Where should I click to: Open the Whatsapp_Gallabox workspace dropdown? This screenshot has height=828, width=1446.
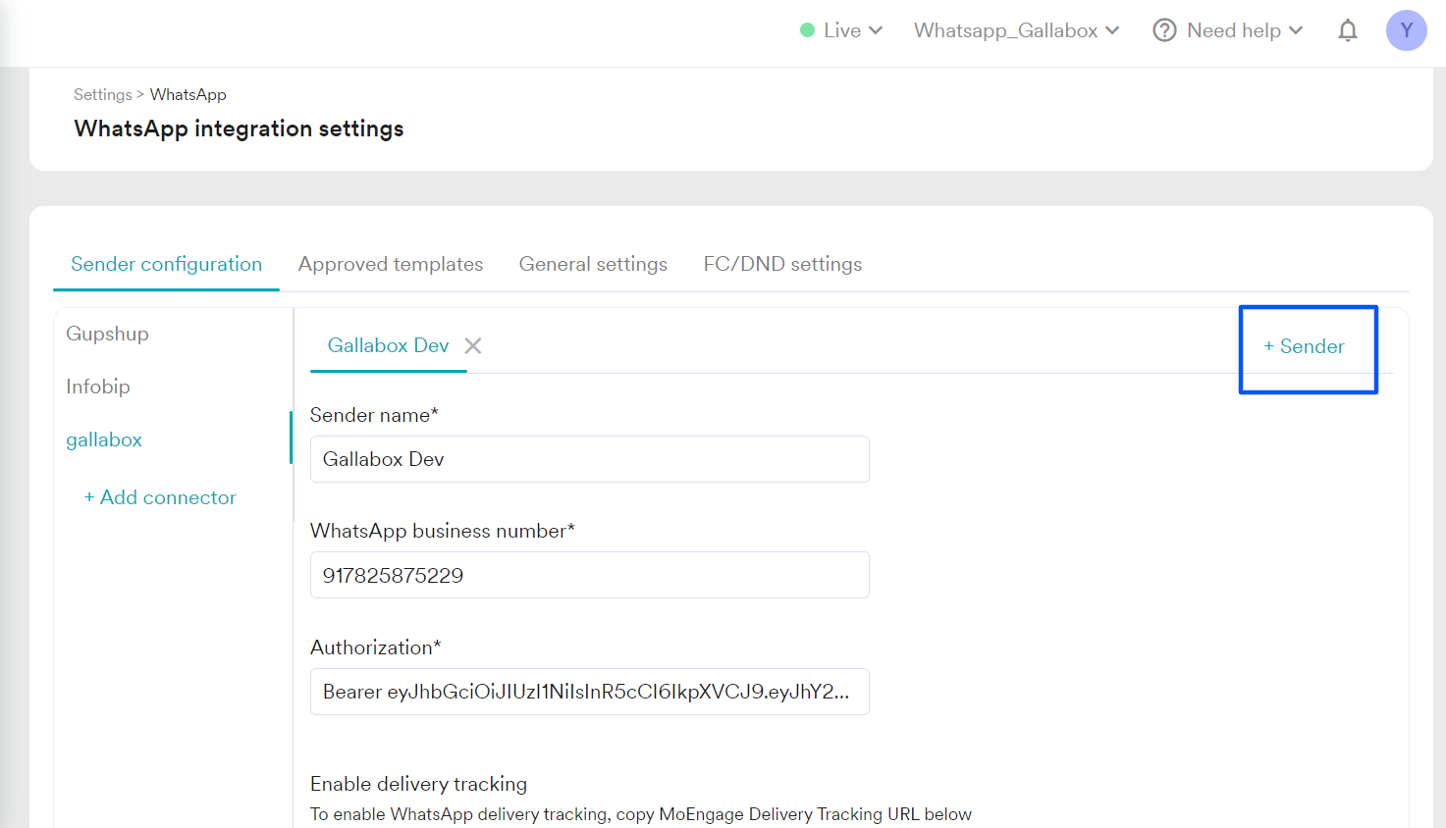(1016, 30)
